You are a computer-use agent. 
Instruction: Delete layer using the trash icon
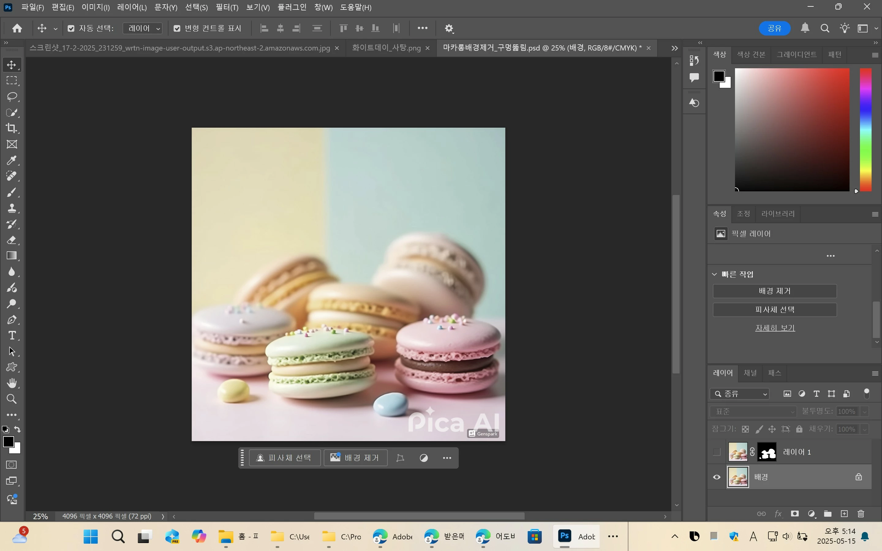point(861,514)
